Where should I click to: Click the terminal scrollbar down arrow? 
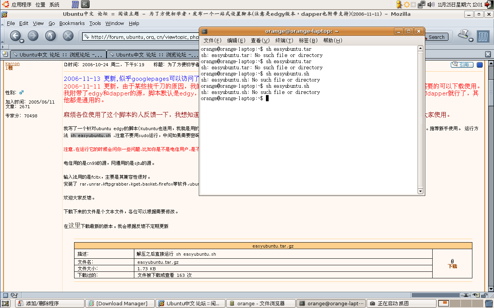click(421, 191)
